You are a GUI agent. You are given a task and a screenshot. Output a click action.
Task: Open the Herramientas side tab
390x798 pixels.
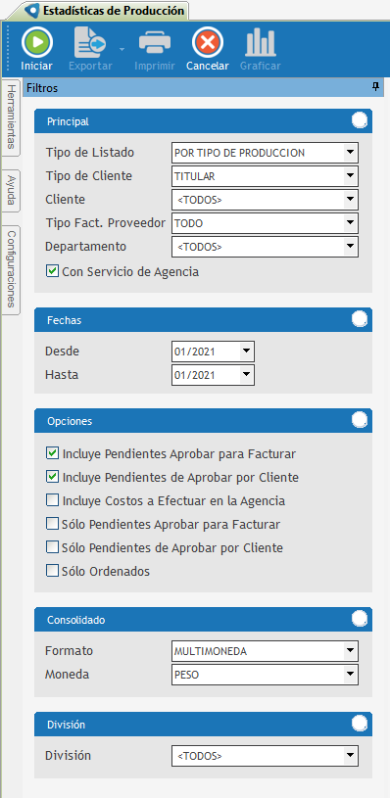click(11, 117)
